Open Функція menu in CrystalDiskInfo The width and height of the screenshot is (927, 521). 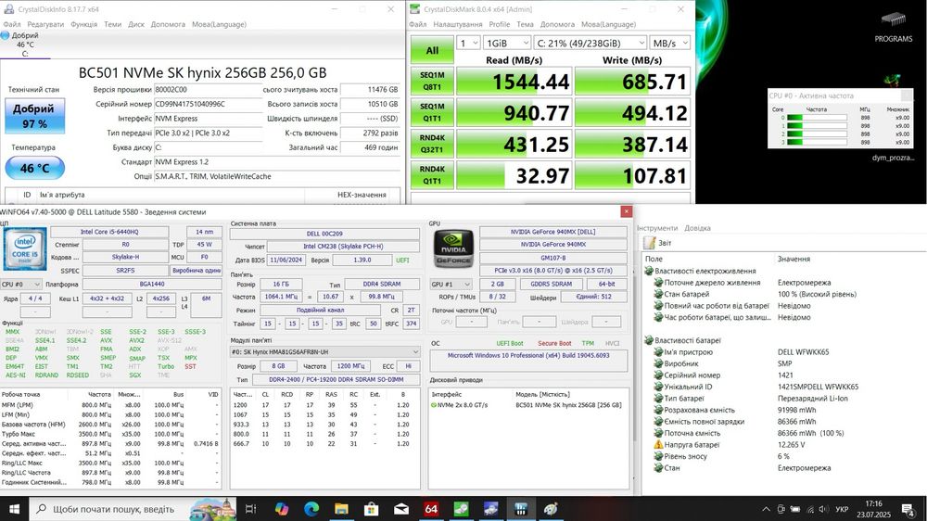point(84,24)
